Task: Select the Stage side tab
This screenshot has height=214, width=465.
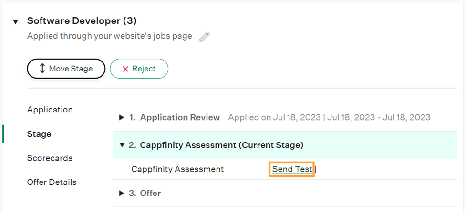Action: pos(39,134)
